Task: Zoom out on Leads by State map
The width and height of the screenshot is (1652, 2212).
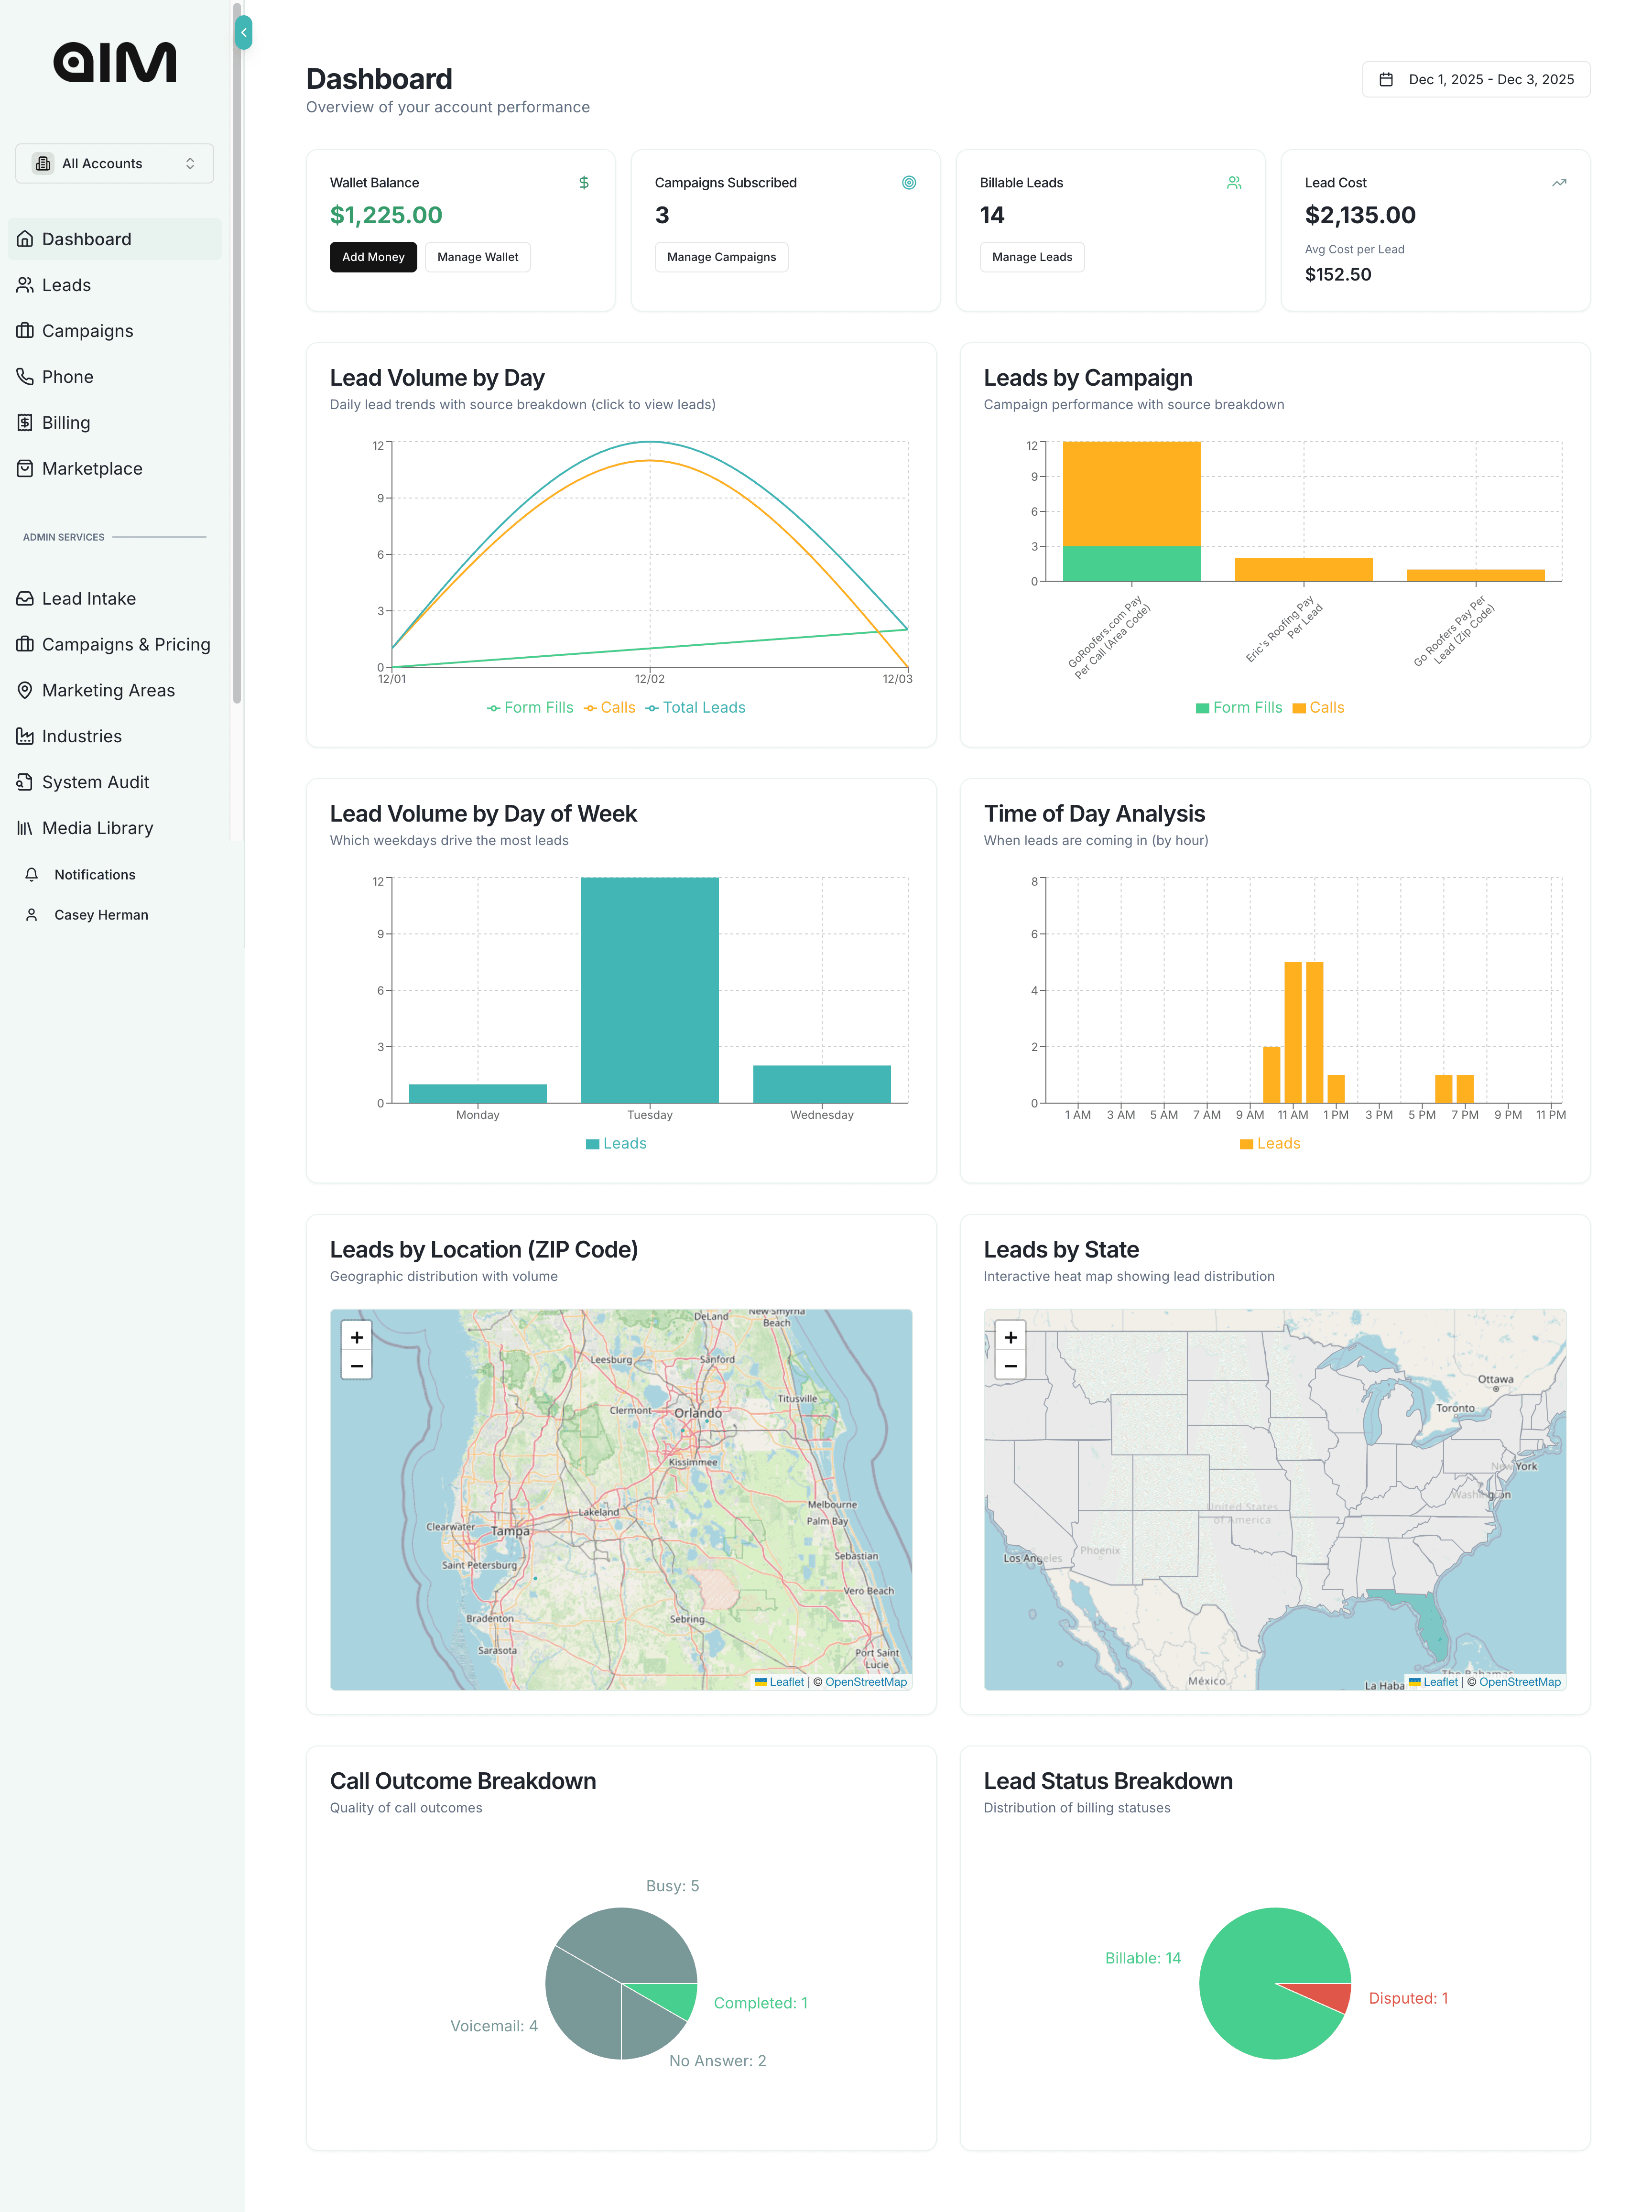Action: tap(1010, 1366)
